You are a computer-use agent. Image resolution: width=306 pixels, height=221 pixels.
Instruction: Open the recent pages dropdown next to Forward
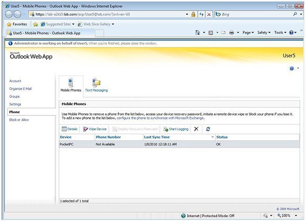pyautogui.click(x=24, y=14)
